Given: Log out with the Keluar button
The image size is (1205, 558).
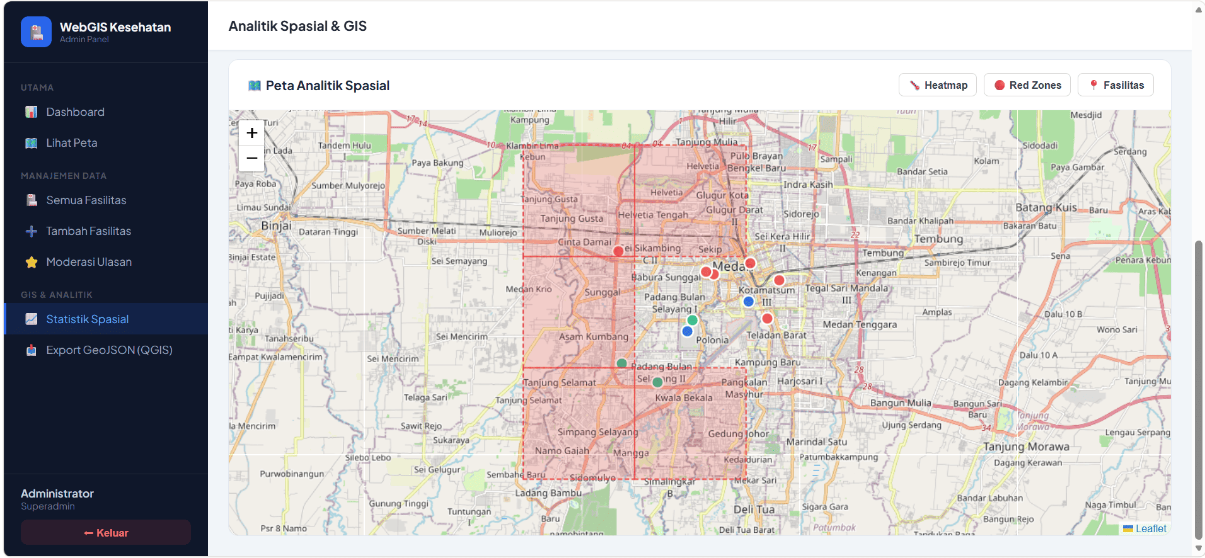Looking at the screenshot, I should tap(106, 533).
